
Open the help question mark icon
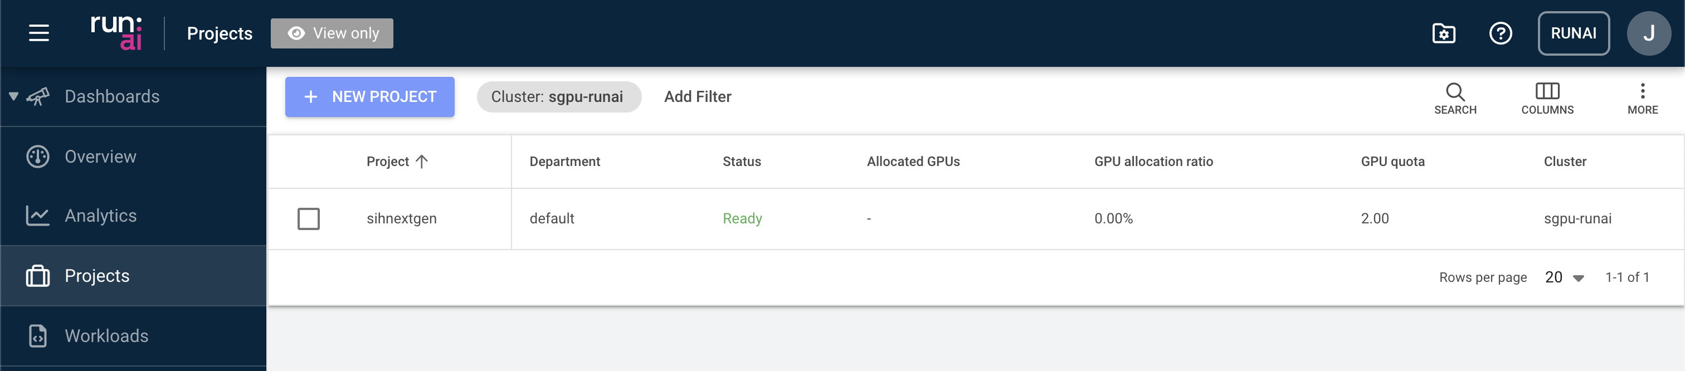coord(1500,33)
